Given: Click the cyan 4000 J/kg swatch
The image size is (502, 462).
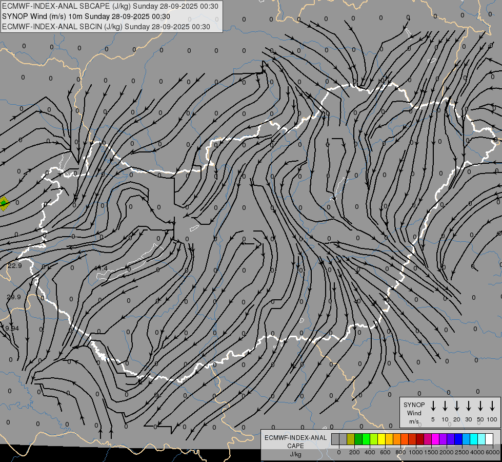Looking at the screenshot, I should click(x=474, y=439).
